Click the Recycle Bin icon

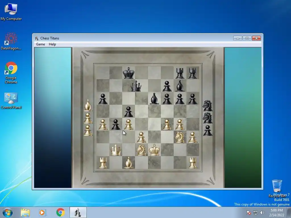pyautogui.click(x=277, y=188)
